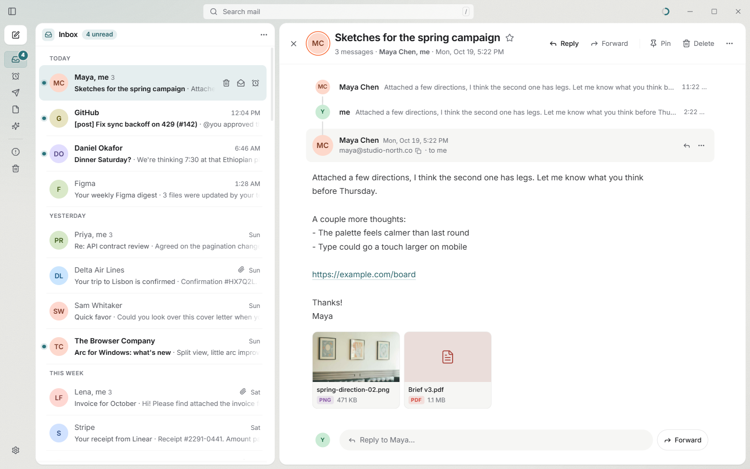Click the loading spinner in title bar

666,11
